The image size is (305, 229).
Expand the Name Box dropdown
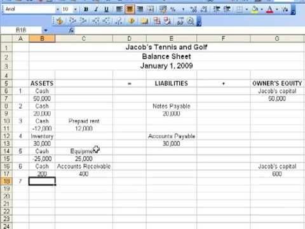(x=46, y=31)
